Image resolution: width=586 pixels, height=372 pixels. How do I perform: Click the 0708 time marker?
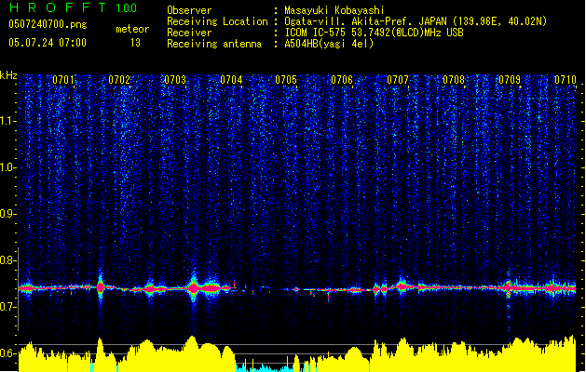454,80
